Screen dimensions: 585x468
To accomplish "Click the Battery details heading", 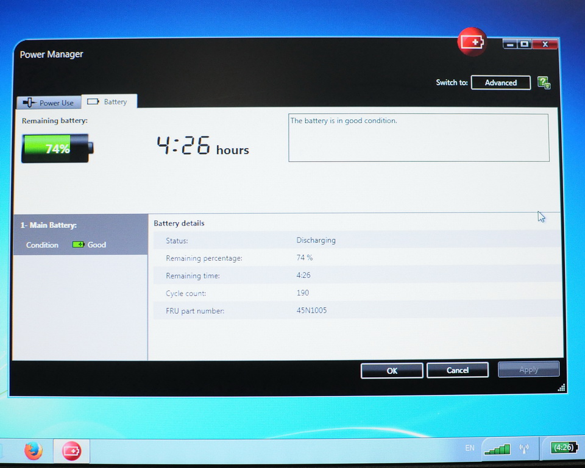I will click(179, 223).
